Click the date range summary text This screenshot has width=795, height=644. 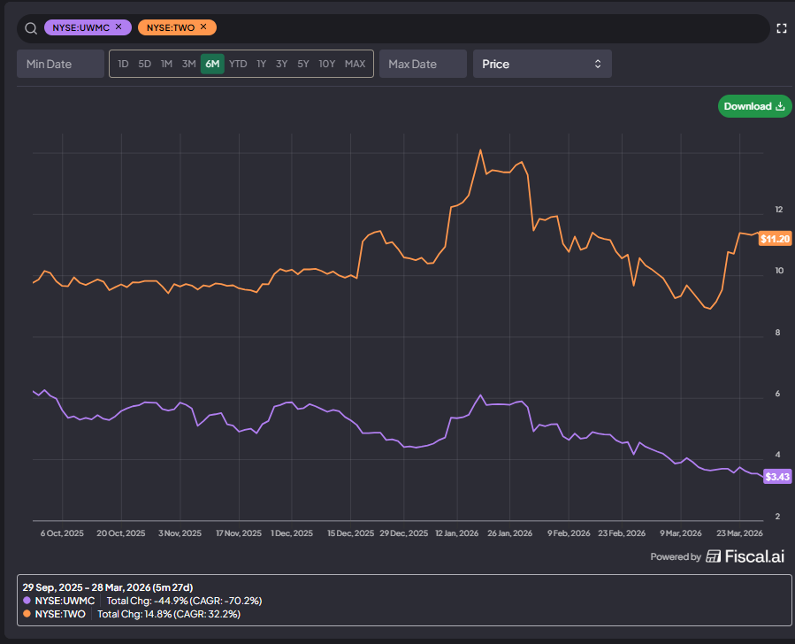(x=108, y=587)
